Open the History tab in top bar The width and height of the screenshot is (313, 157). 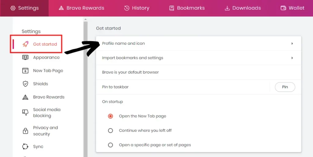[x=137, y=8]
